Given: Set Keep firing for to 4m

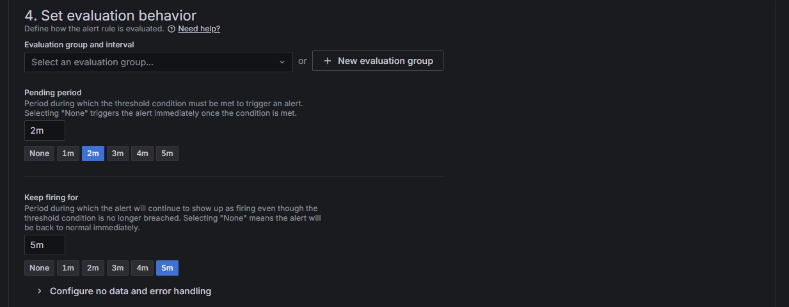Looking at the screenshot, I should click(x=142, y=268).
